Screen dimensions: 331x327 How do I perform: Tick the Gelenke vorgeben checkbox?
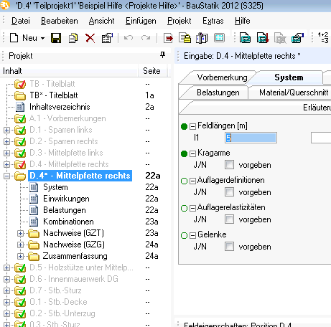229,246
